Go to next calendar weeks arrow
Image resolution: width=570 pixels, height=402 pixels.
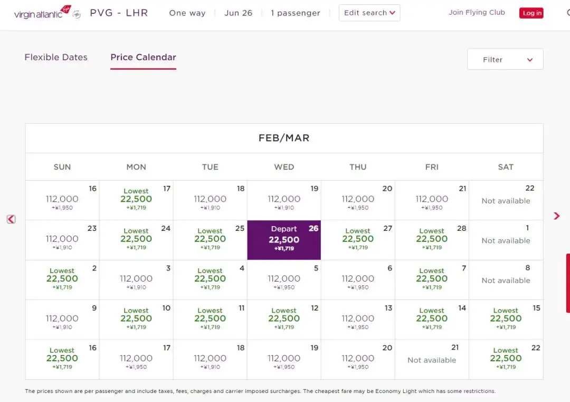(x=556, y=216)
